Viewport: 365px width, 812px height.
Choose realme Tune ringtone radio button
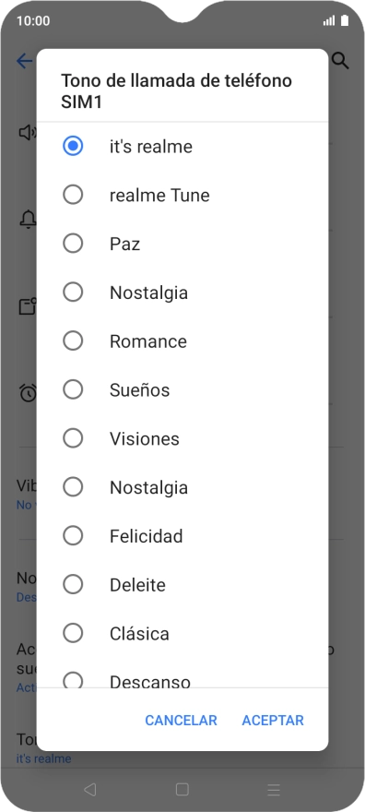73,195
